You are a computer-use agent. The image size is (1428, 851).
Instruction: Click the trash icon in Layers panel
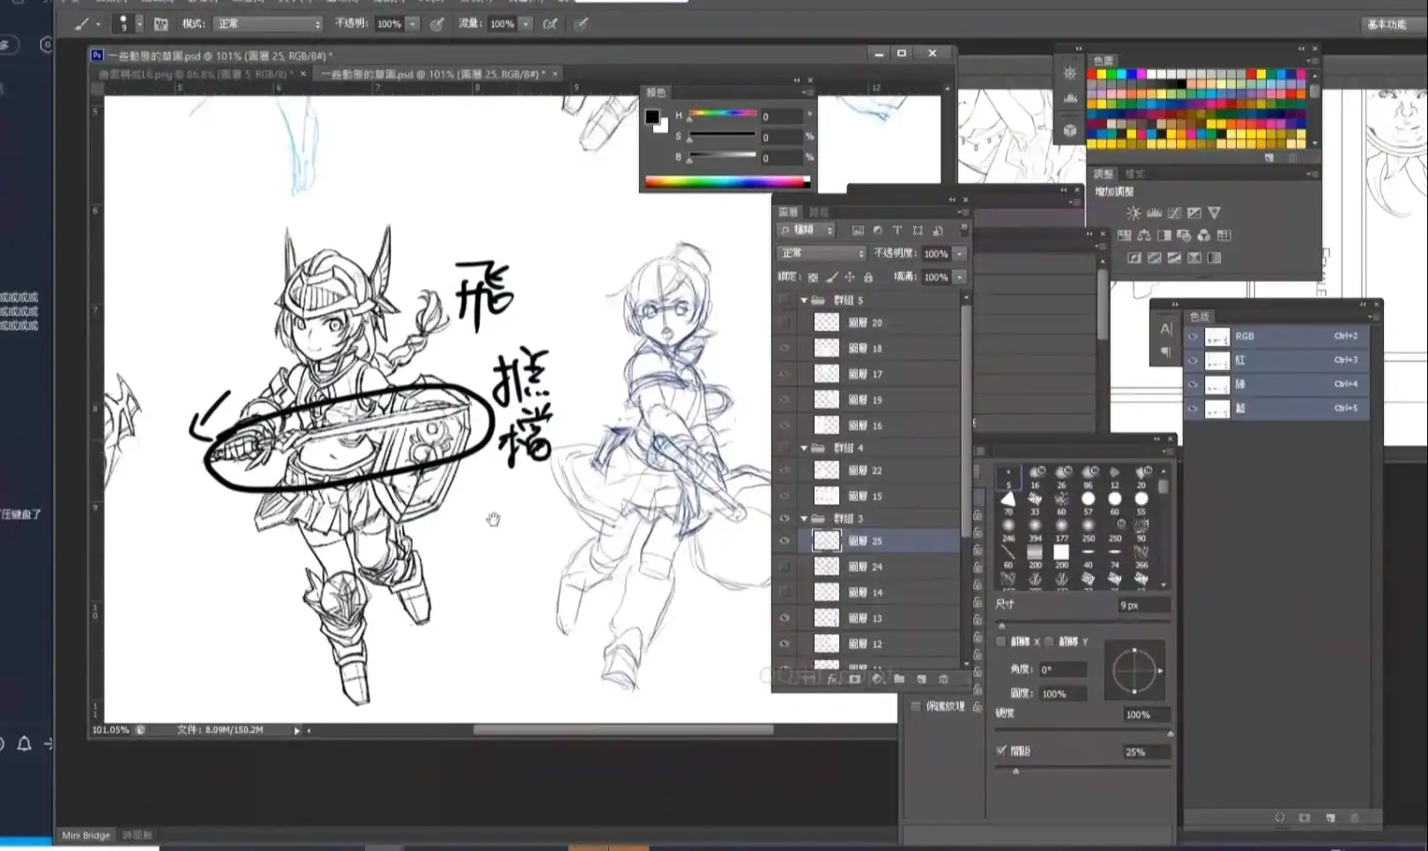[944, 679]
